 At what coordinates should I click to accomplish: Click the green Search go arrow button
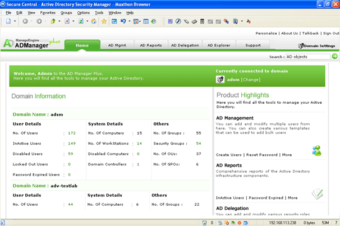click(335, 56)
